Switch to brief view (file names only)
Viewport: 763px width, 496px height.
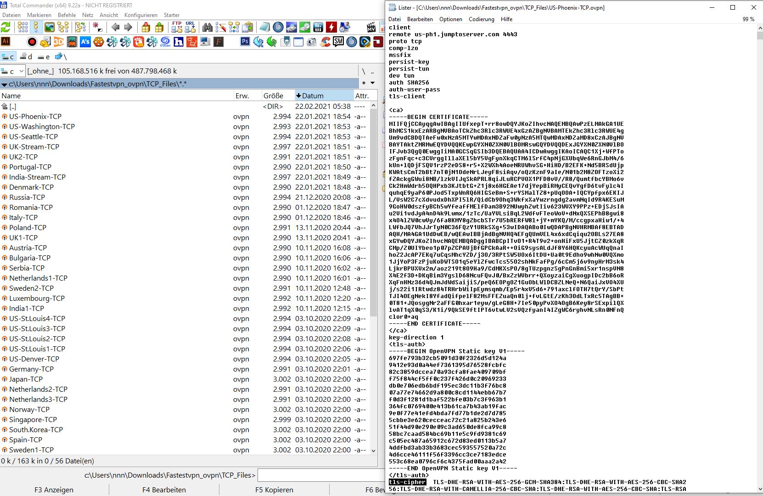(x=22, y=28)
